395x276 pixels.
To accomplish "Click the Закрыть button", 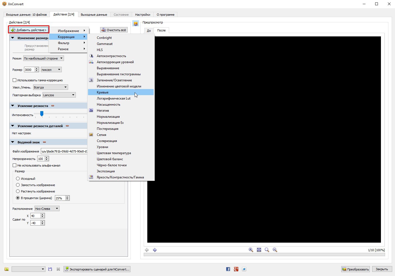I will pyautogui.click(x=382, y=269).
